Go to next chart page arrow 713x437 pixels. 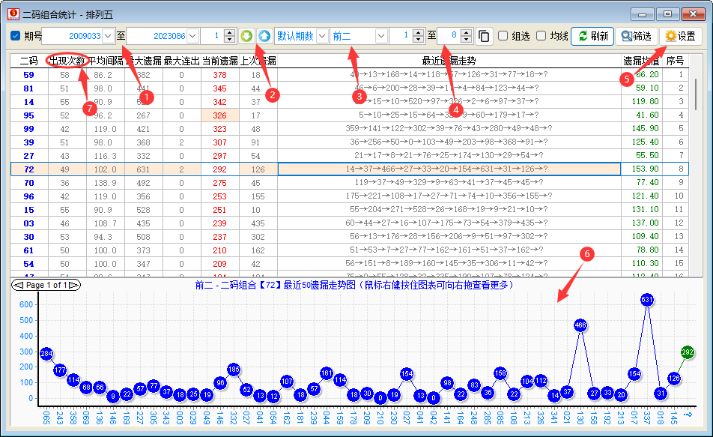(74, 286)
